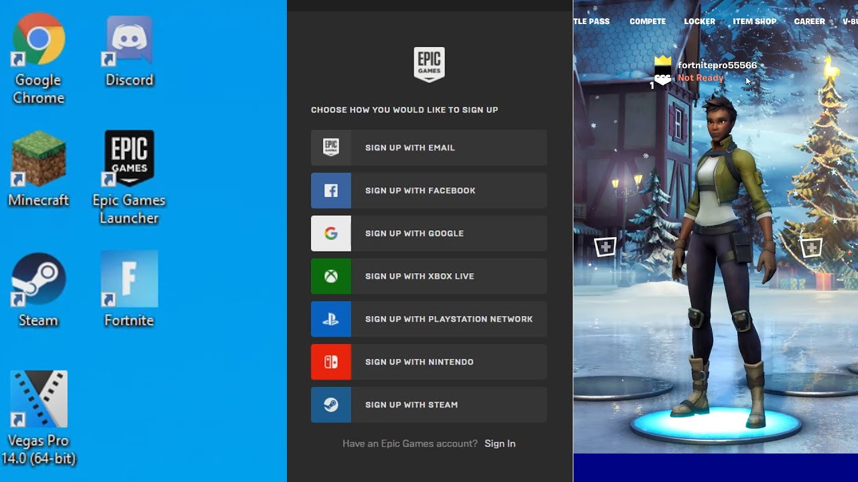Click the Fortnite desktop icon
858x482 pixels.
(129, 289)
